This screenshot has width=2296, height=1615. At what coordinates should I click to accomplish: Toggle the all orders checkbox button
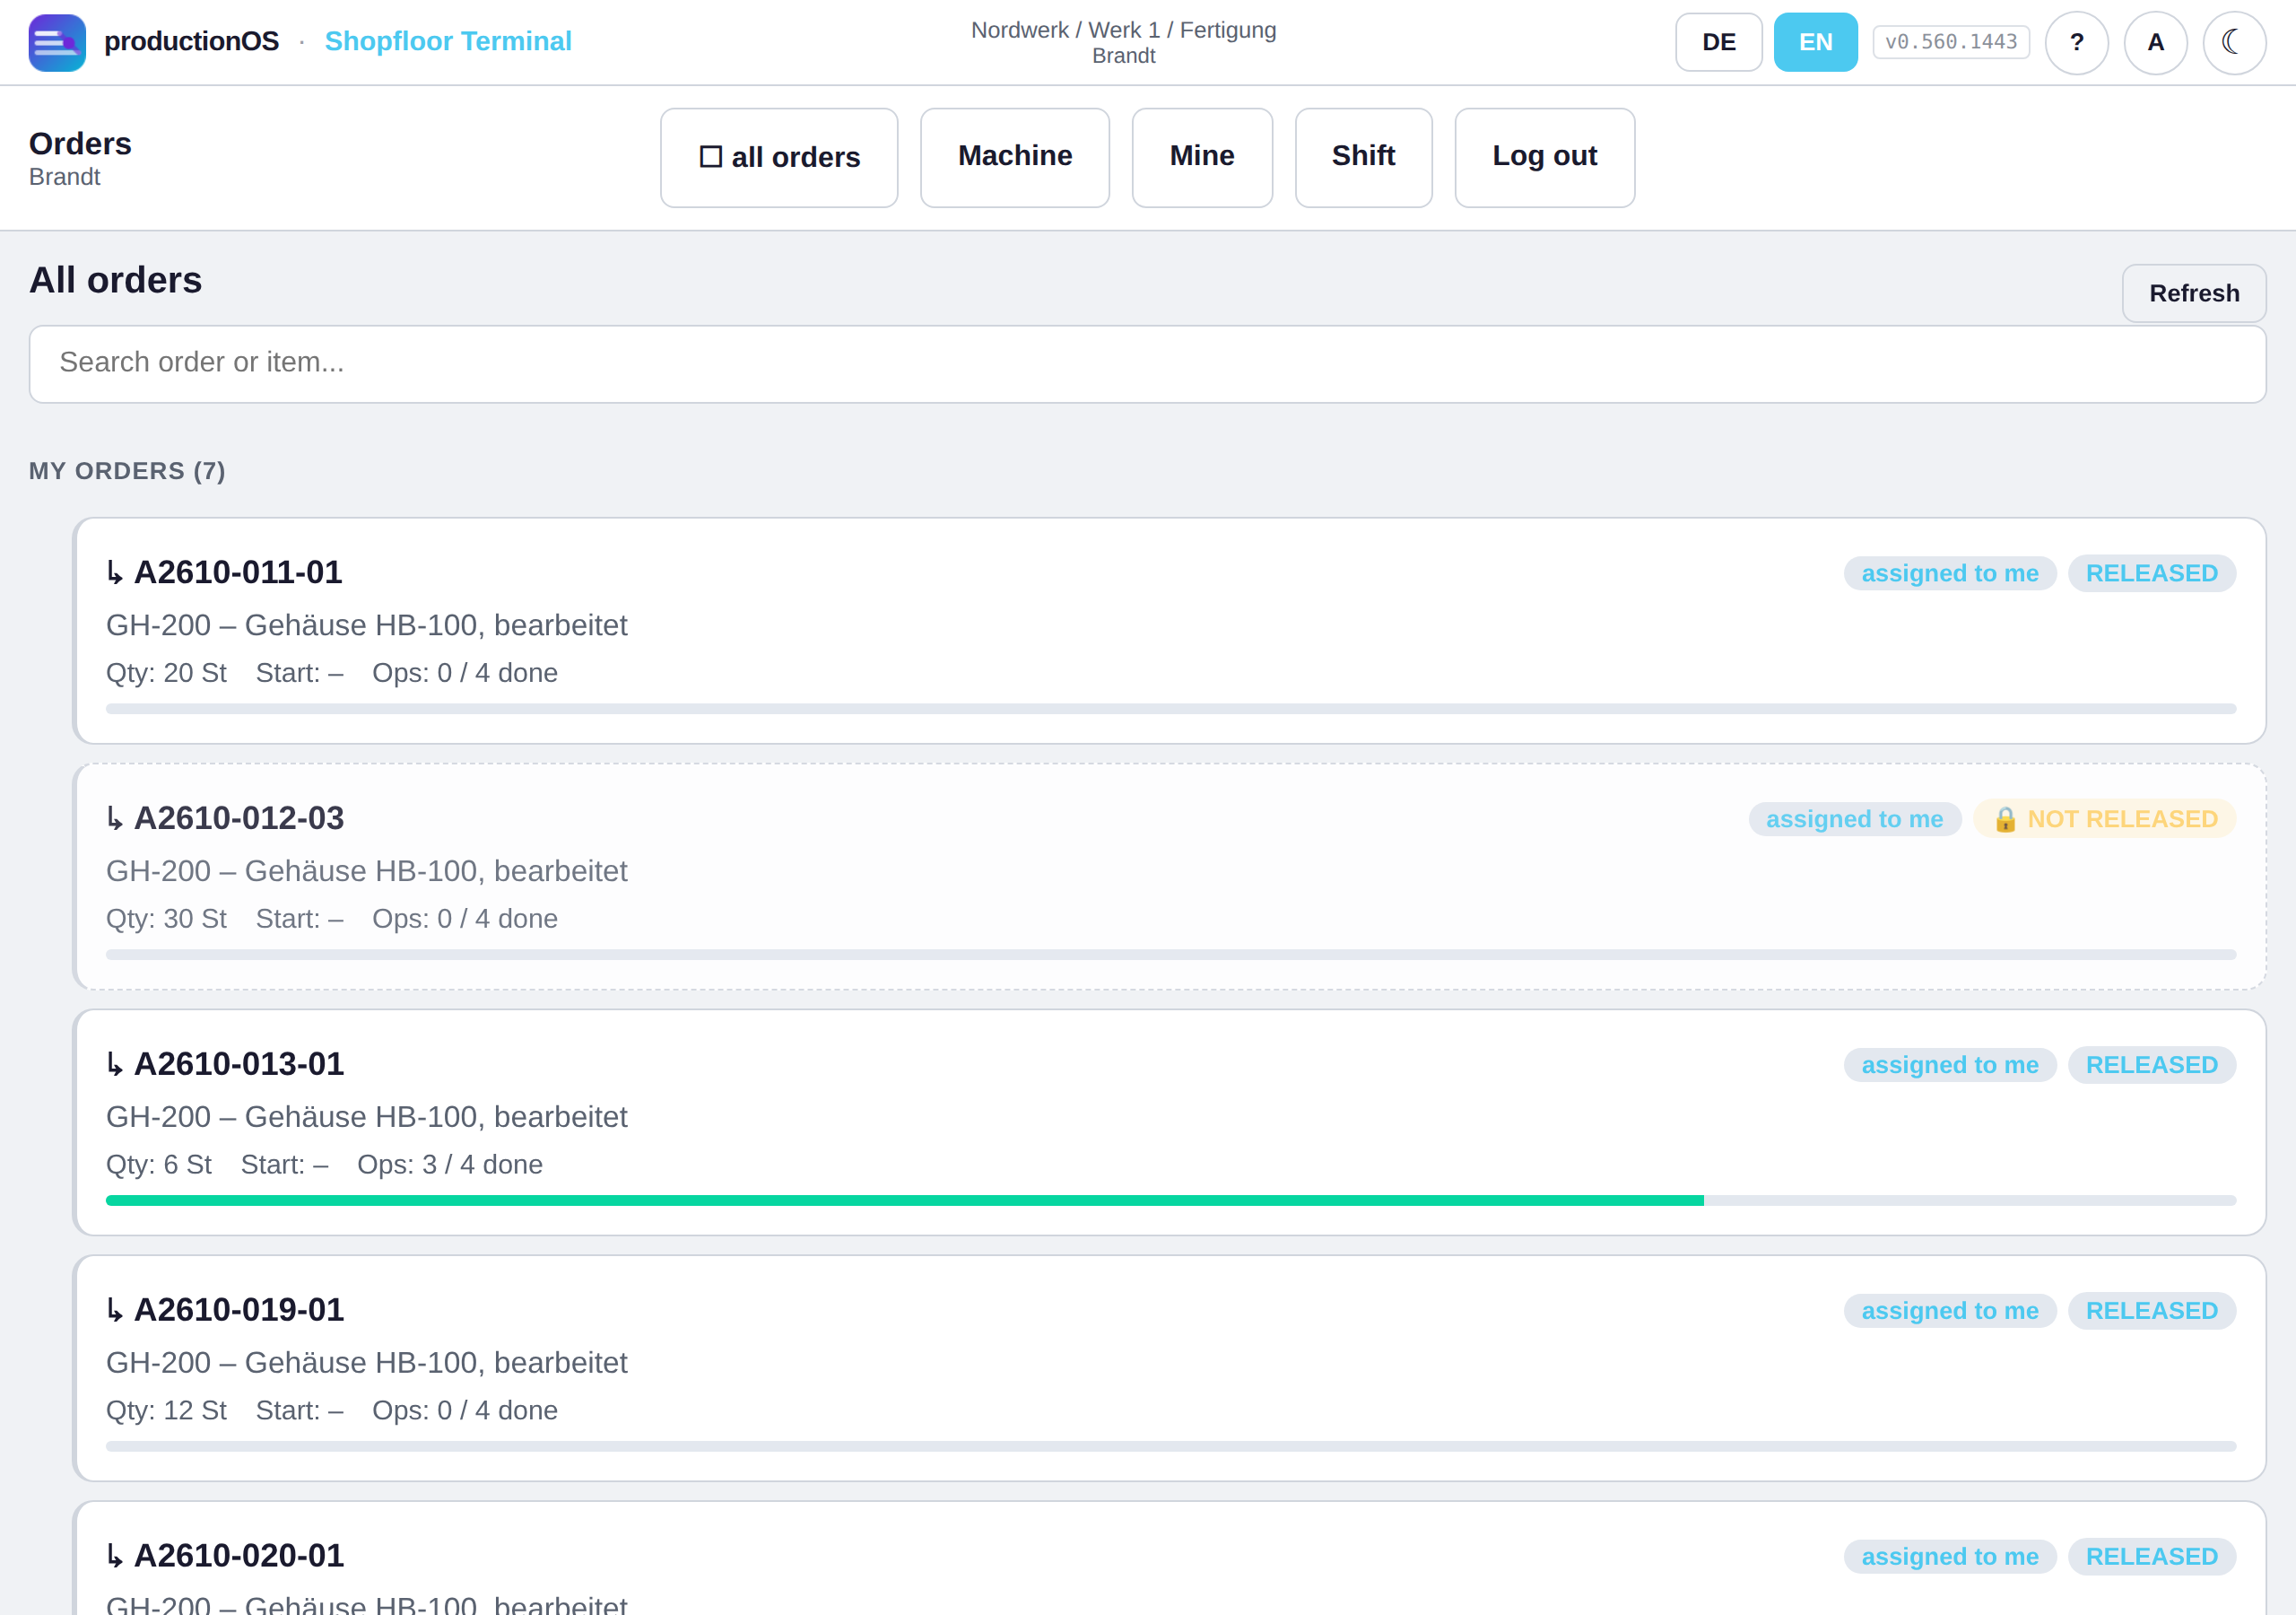point(779,157)
